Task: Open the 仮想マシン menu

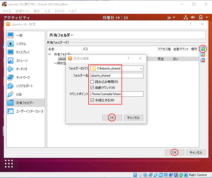Action: tap(22, 11)
